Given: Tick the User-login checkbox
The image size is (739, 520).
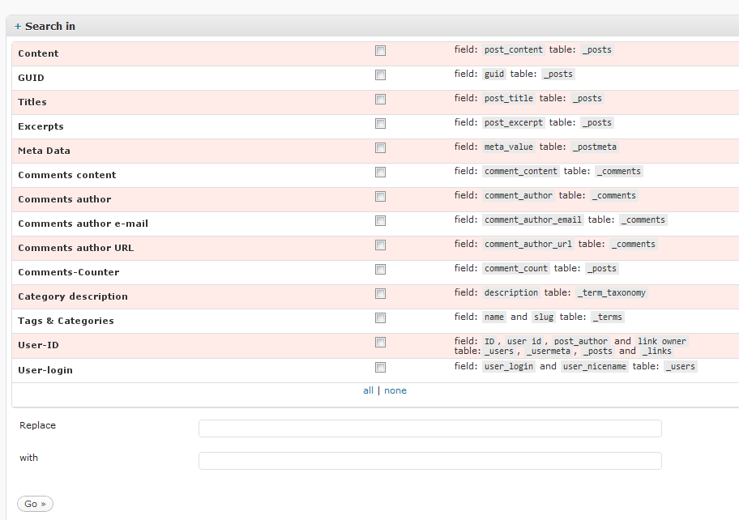Looking at the screenshot, I should (380, 367).
